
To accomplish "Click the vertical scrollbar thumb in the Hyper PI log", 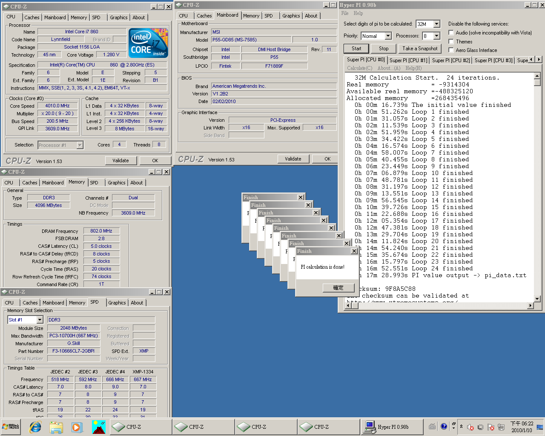I will 537,83.
